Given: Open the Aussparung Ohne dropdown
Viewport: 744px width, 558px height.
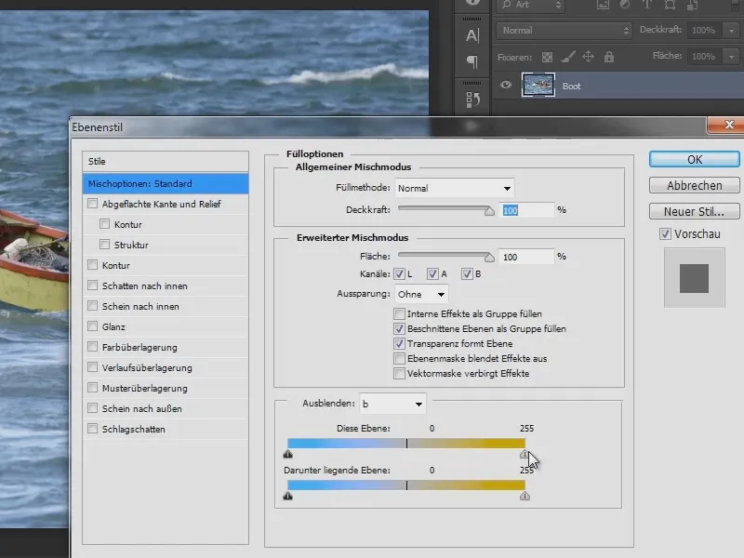Looking at the screenshot, I should click(x=421, y=294).
